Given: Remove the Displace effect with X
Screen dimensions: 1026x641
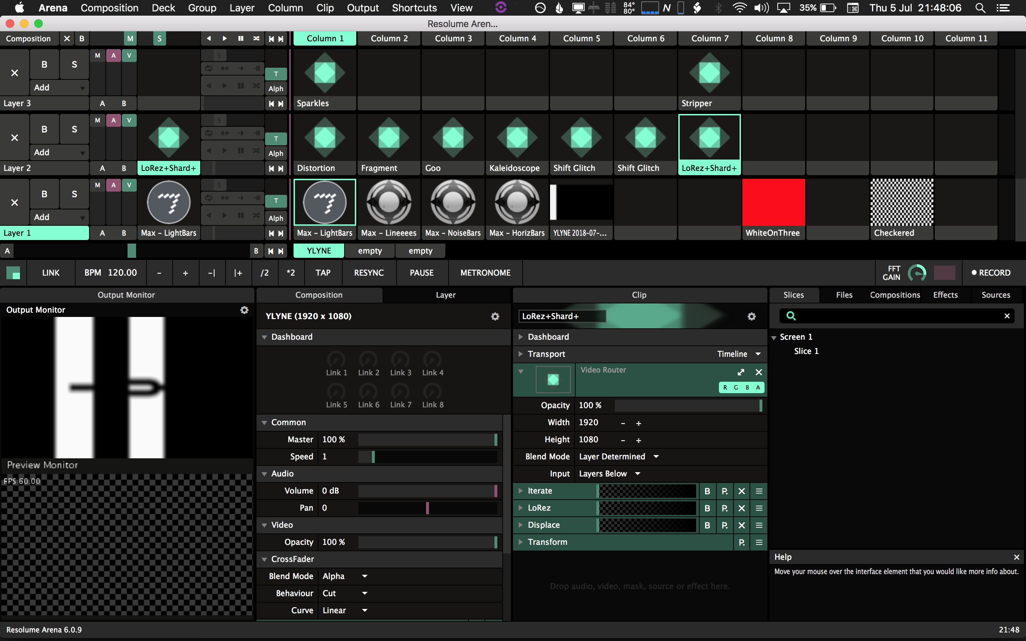Looking at the screenshot, I should click(741, 525).
